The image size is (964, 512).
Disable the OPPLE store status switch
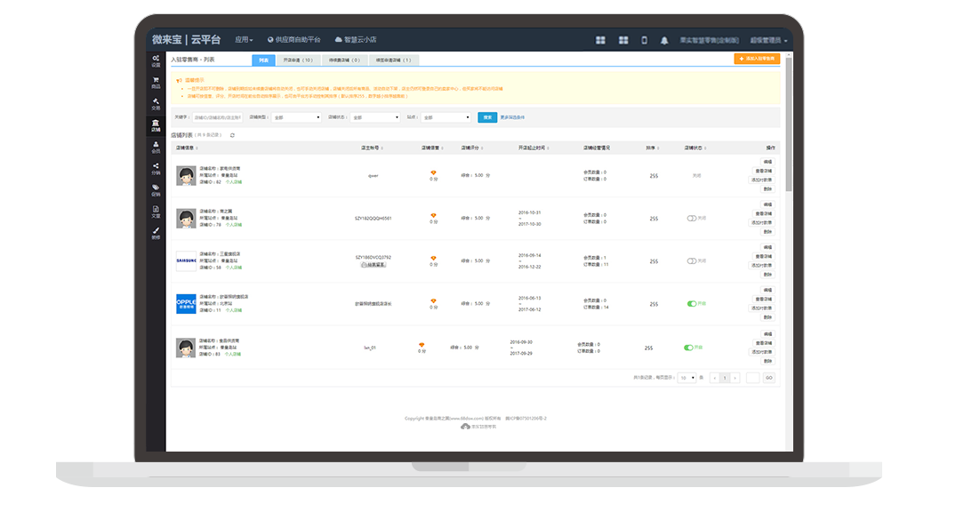point(692,304)
